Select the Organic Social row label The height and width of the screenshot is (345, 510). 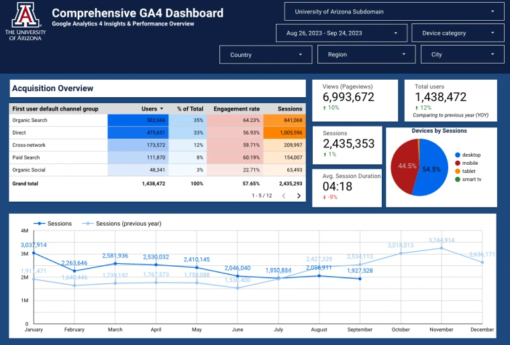click(x=29, y=169)
